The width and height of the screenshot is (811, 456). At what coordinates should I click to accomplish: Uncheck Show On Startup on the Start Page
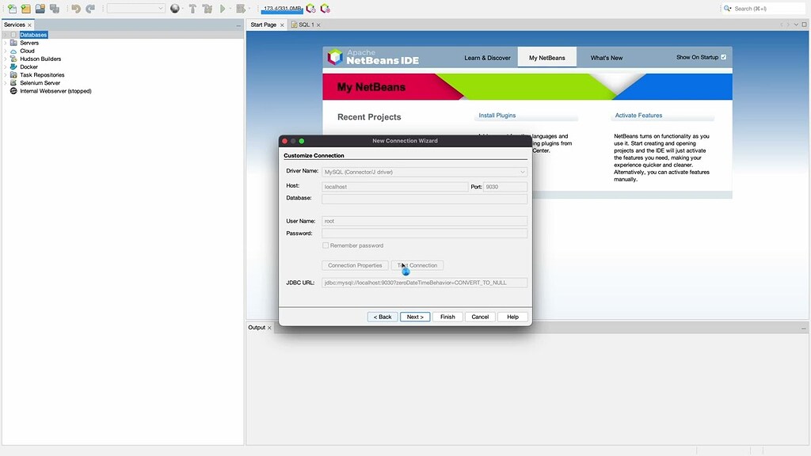click(723, 56)
